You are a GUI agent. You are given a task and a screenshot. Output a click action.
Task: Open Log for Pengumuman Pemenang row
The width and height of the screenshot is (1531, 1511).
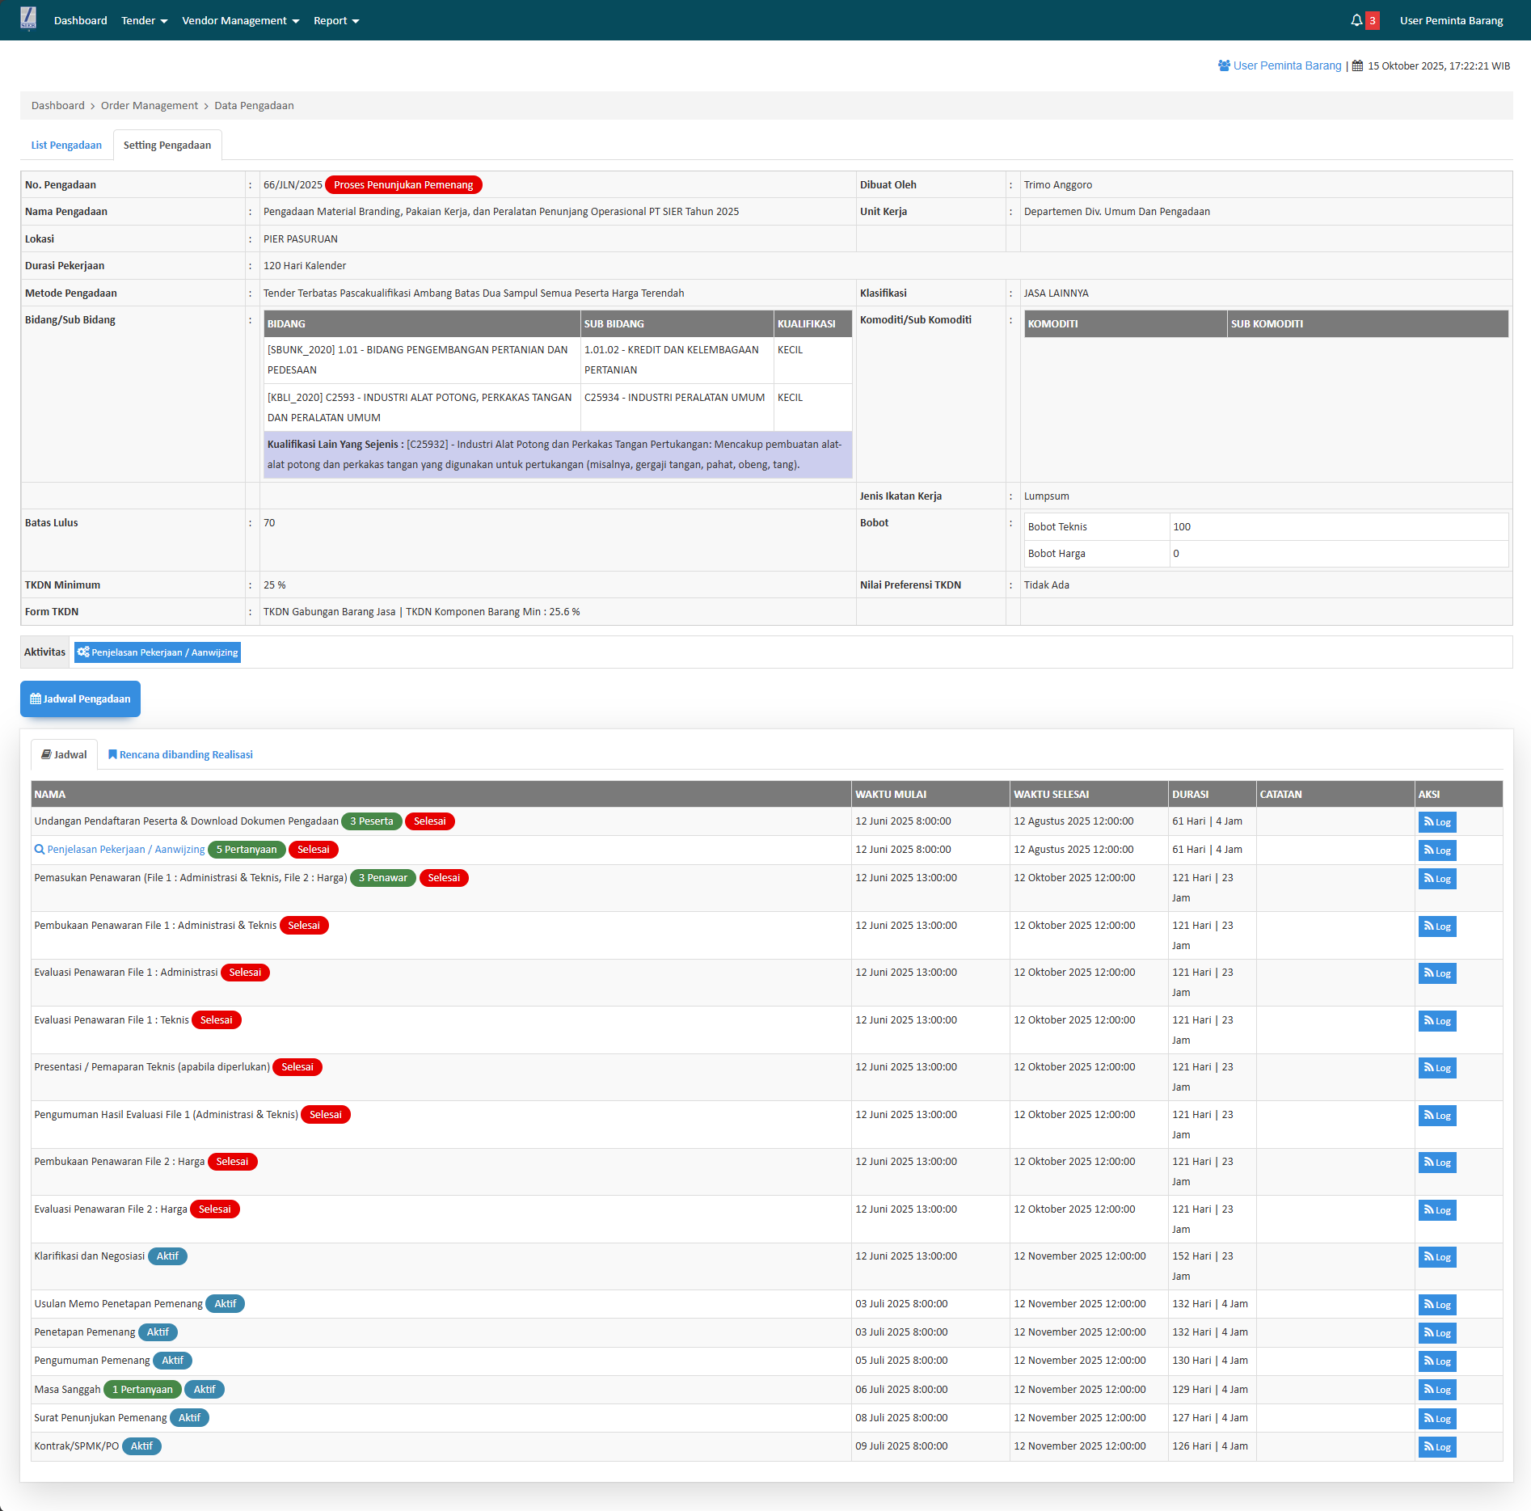point(1436,1361)
